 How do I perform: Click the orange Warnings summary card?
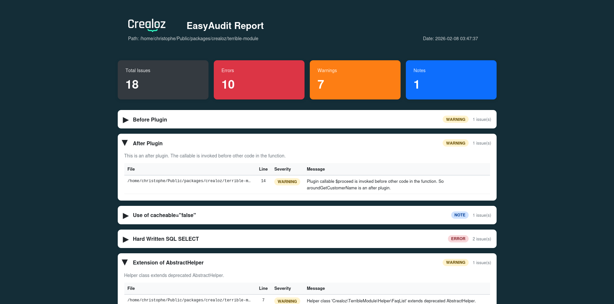pos(355,80)
